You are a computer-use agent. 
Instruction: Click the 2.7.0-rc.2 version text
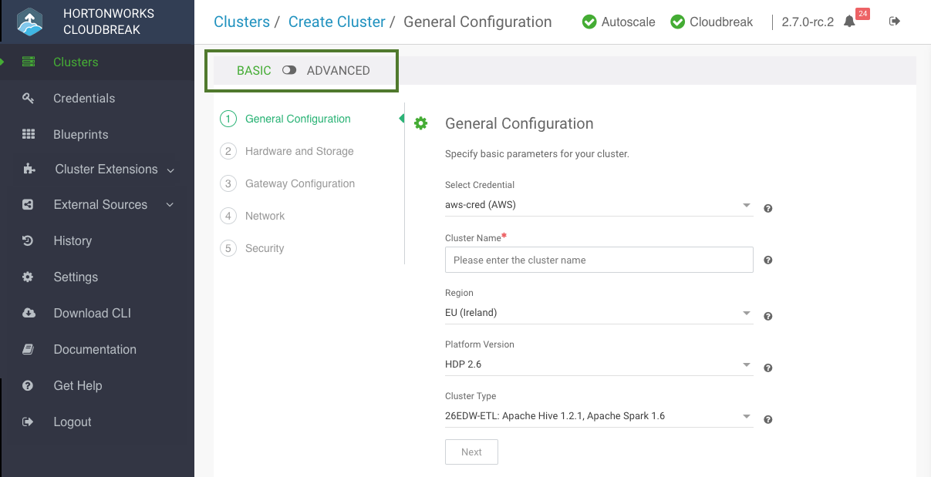tap(808, 22)
